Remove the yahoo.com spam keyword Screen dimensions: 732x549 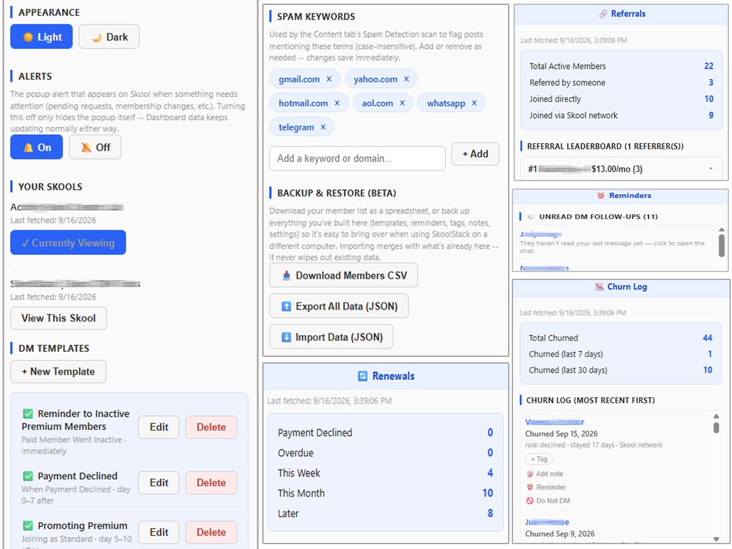point(406,79)
